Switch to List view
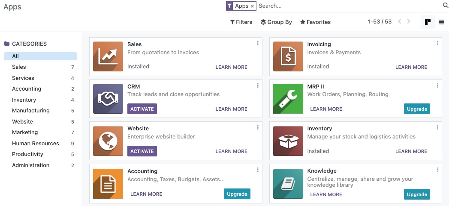Screen dimensions: 449x206 click(x=442, y=22)
